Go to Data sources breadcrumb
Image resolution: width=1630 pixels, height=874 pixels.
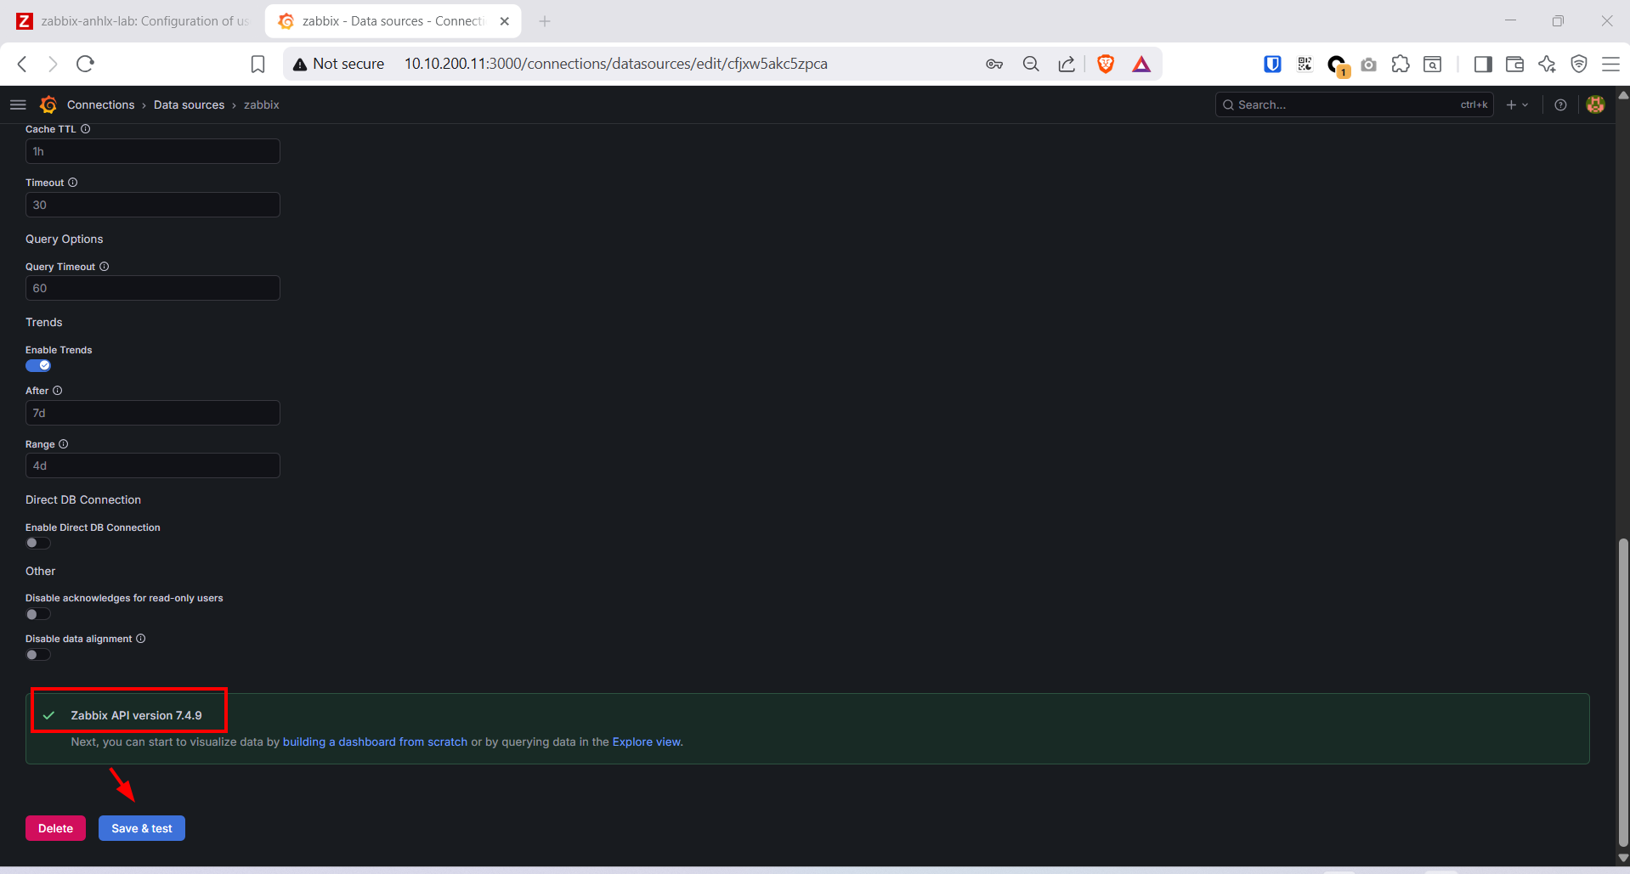pyautogui.click(x=189, y=104)
